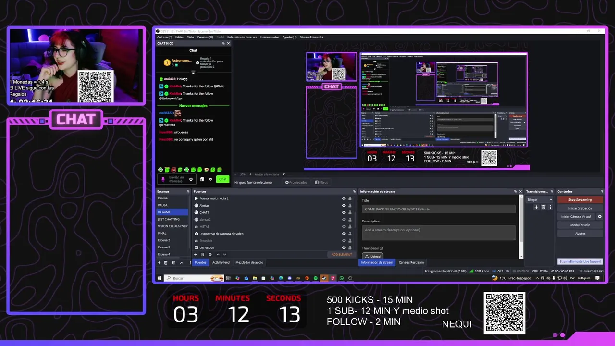The width and height of the screenshot is (615, 346).
Task: Hide the Fuente multimedia 2 source
Action: (344, 198)
